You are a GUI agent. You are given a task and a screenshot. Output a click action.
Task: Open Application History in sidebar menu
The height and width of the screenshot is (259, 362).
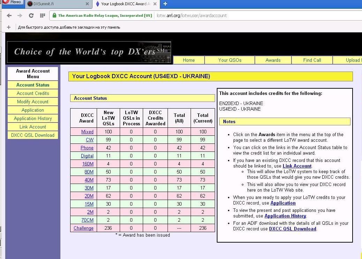coord(33,118)
